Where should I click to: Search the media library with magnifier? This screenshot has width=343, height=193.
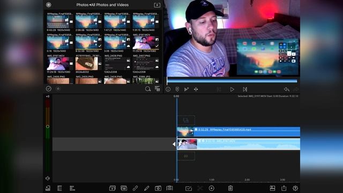[x=148, y=89]
